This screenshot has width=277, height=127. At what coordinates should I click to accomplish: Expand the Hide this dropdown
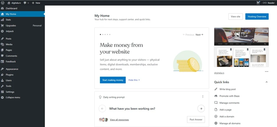[x=134, y=80]
